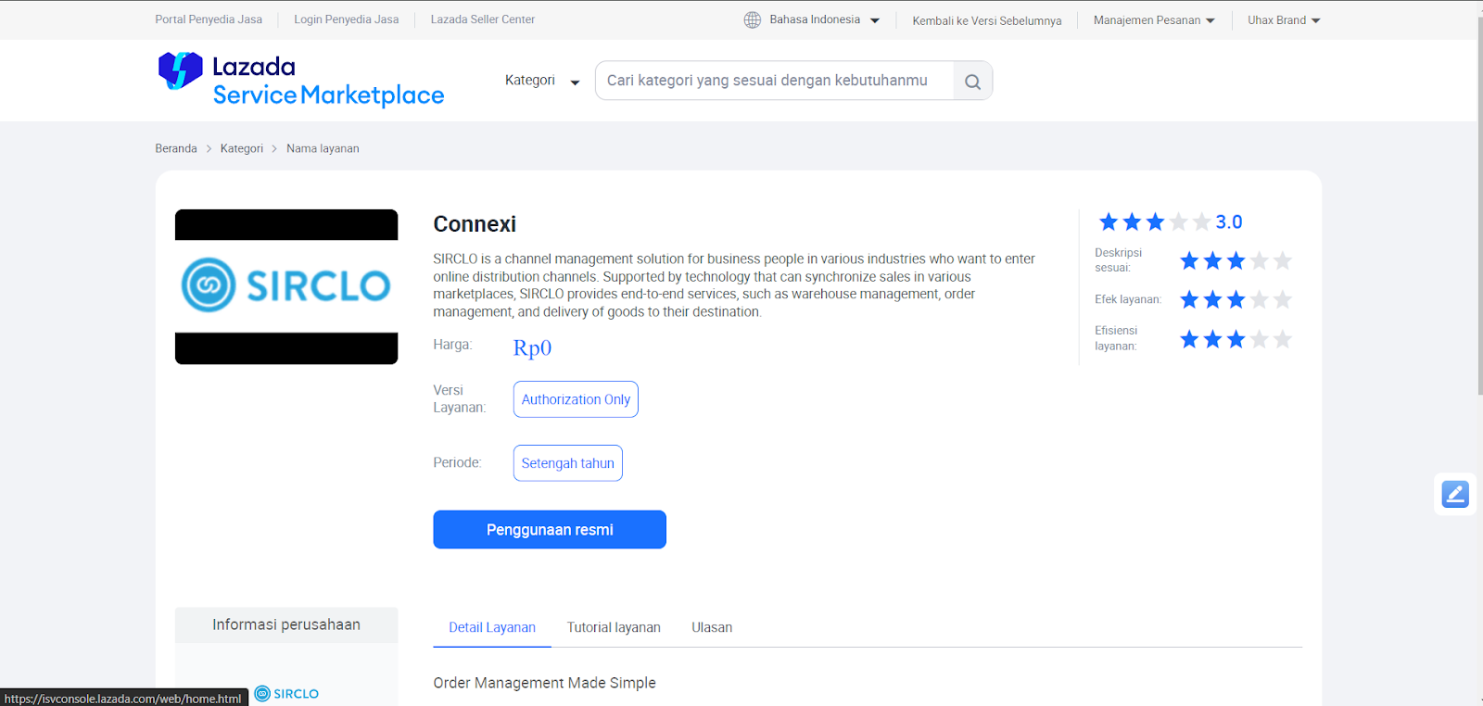
Task: Switch to the Tutorial layanan tab
Action: (614, 627)
